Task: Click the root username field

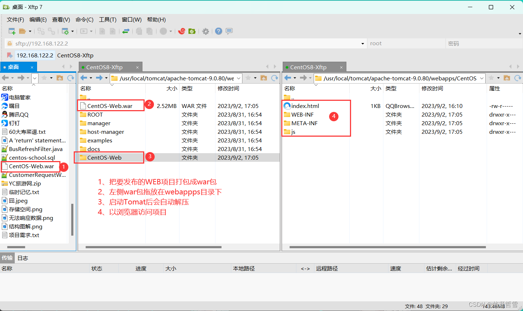Action: (x=406, y=43)
